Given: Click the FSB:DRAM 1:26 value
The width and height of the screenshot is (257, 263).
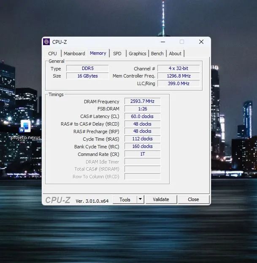Looking at the screenshot, I should coord(143,109).
